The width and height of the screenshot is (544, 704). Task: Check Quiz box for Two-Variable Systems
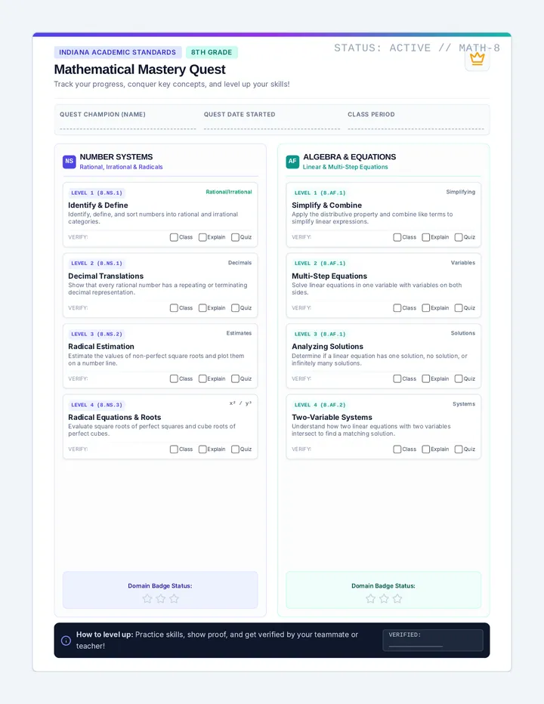coord(459,449)
